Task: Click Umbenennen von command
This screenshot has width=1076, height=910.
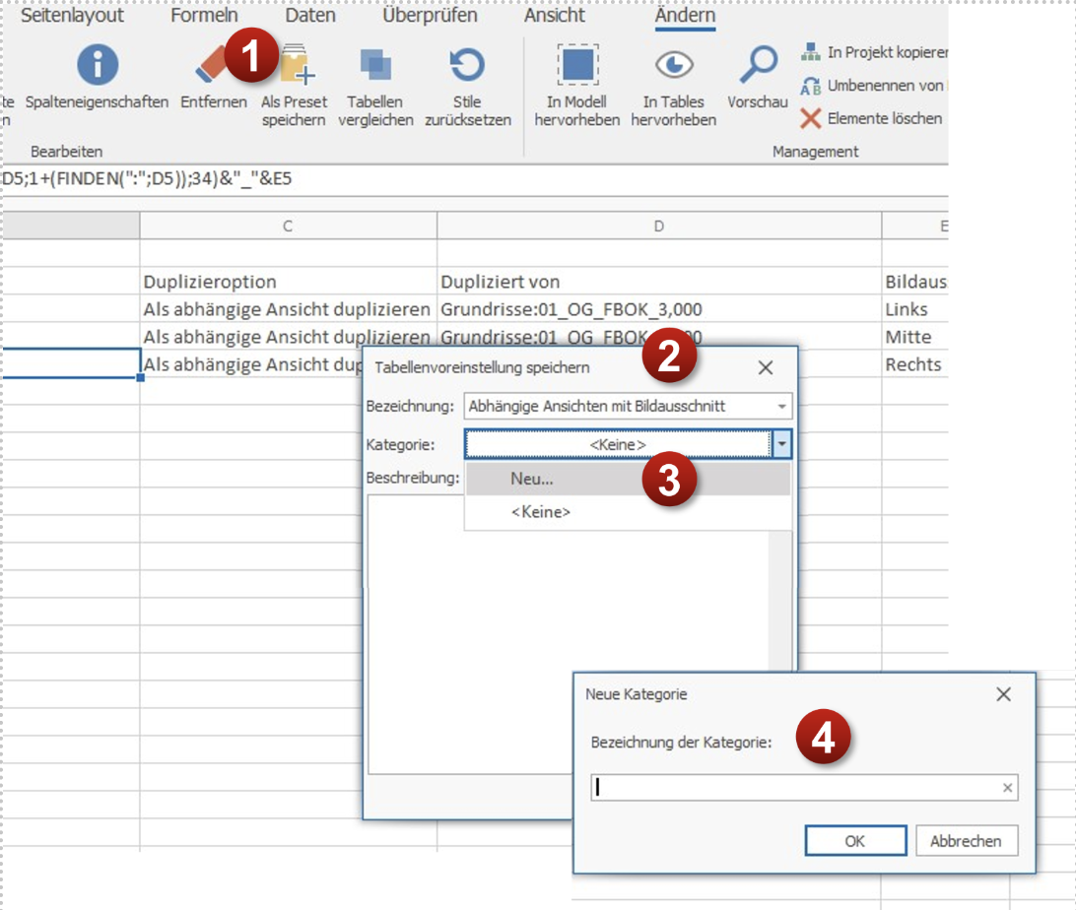Action: 872,86
